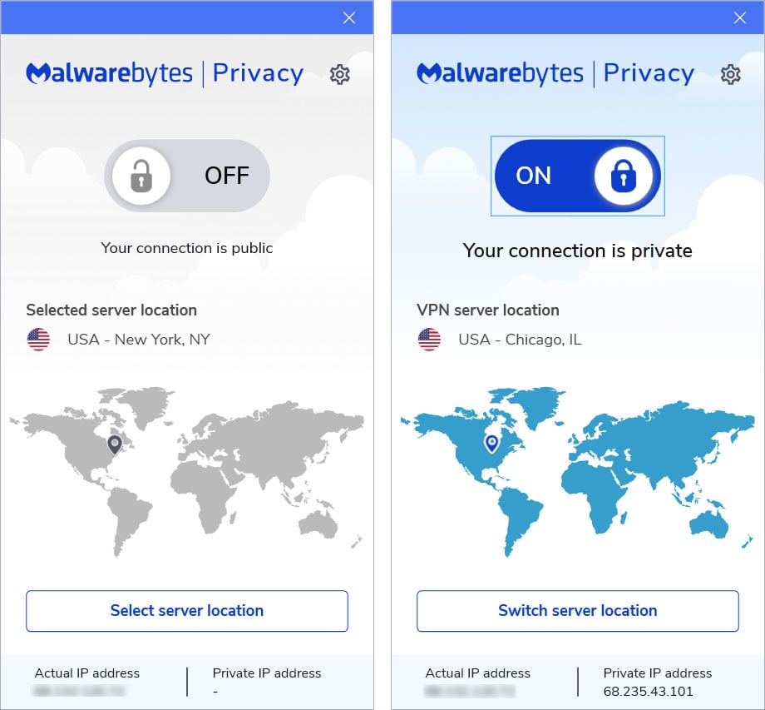Image resolution: width=765 pixels, height=710 pixels.
Task: Click the locked padlock icon on ON switch
Action: click(x=624, y=176)
